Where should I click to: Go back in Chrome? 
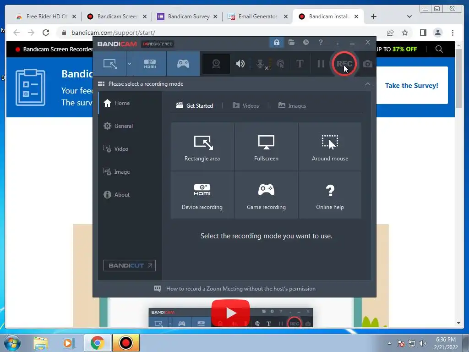(17, 33)
